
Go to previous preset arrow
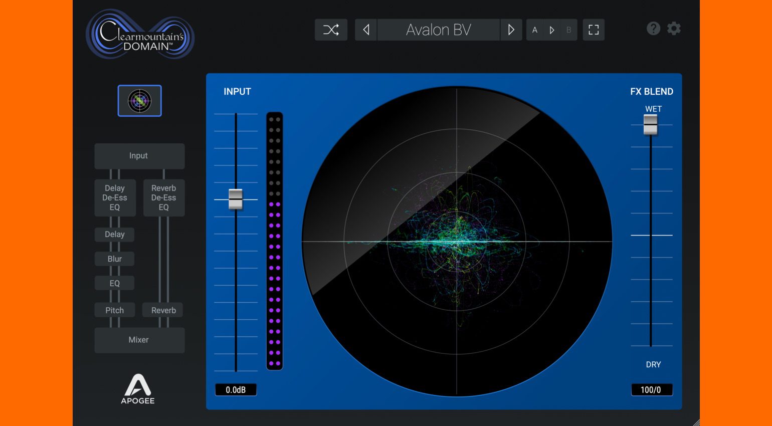point(366,30)
